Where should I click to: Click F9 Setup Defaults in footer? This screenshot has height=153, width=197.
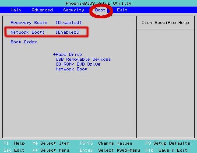pos(168,143)
